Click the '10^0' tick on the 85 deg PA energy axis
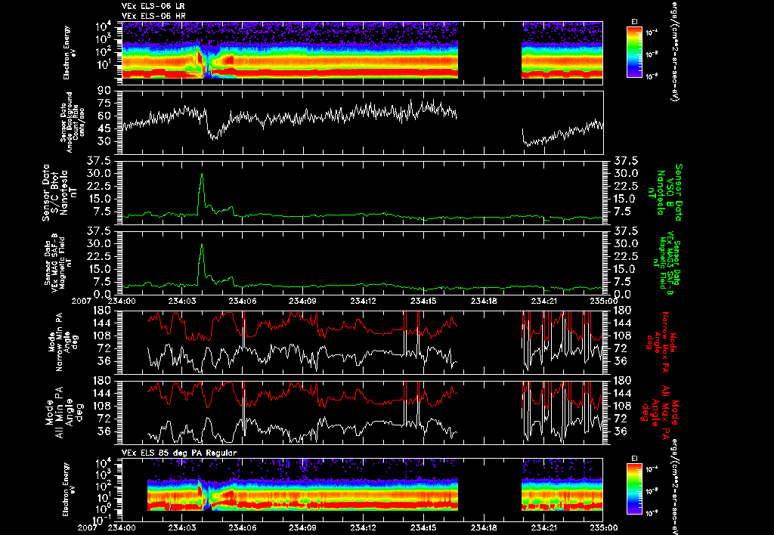Viewport: 774px width, 535px height. point(104,509)
